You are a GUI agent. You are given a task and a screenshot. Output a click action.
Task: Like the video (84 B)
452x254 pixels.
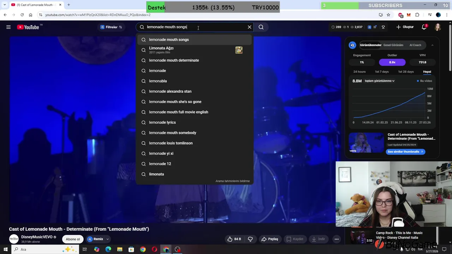234,239
